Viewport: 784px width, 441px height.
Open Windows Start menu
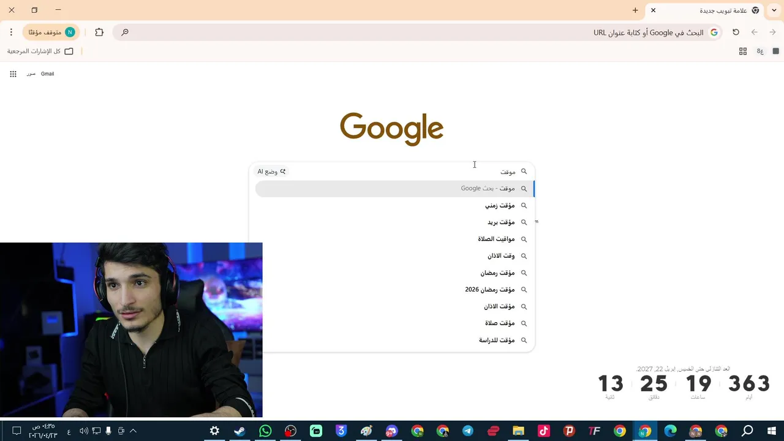772,431
